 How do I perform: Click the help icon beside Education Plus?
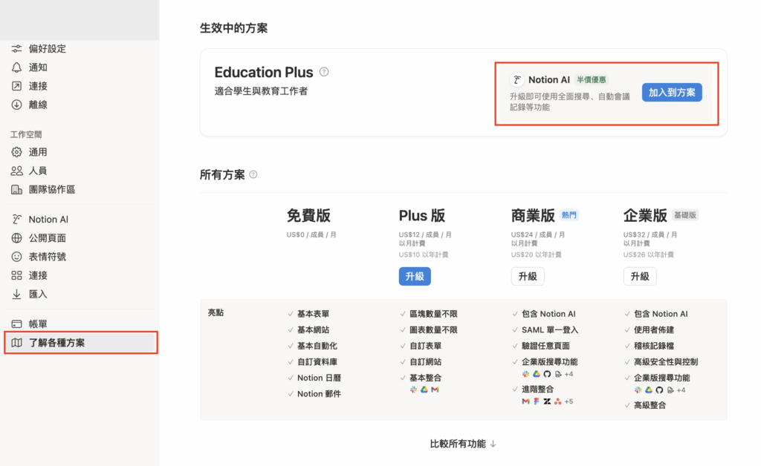324,72
